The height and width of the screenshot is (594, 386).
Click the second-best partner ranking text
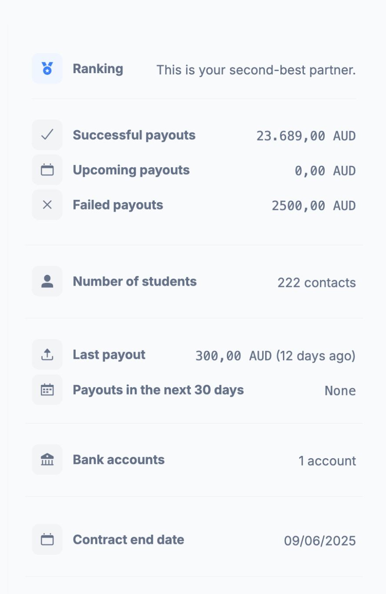256,70
